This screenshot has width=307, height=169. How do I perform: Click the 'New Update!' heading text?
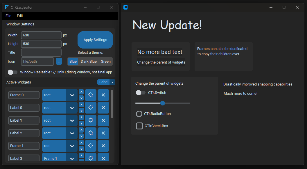click(167, 25)
